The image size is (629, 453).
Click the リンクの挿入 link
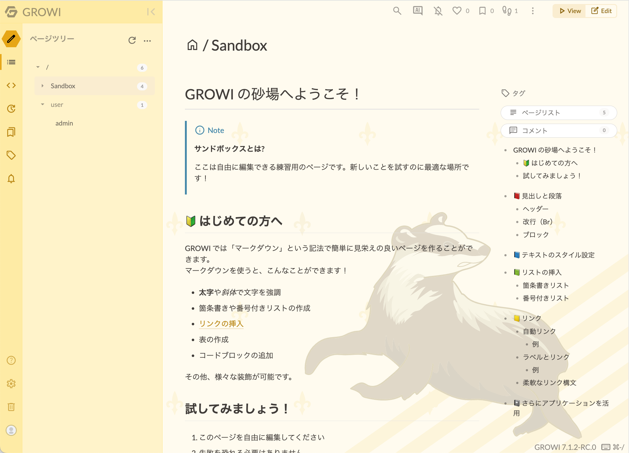click(x=221, y=324)
